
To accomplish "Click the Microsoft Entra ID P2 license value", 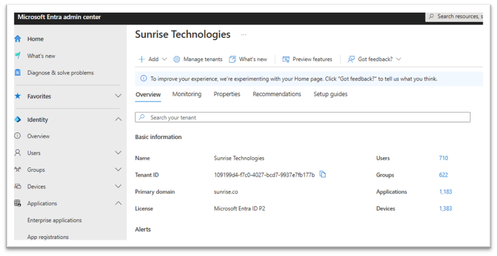I will coord(239,208).
